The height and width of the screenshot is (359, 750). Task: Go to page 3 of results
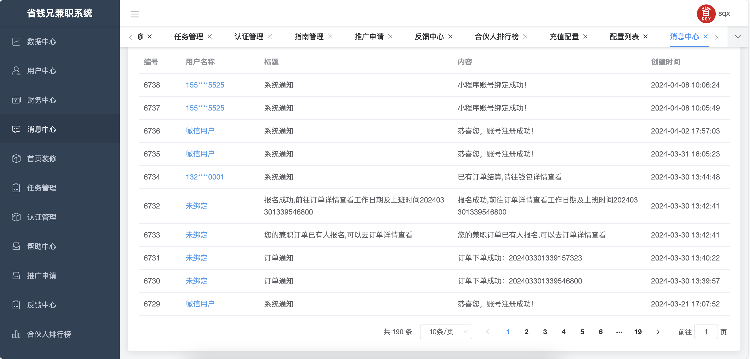[x=545, y=332]
